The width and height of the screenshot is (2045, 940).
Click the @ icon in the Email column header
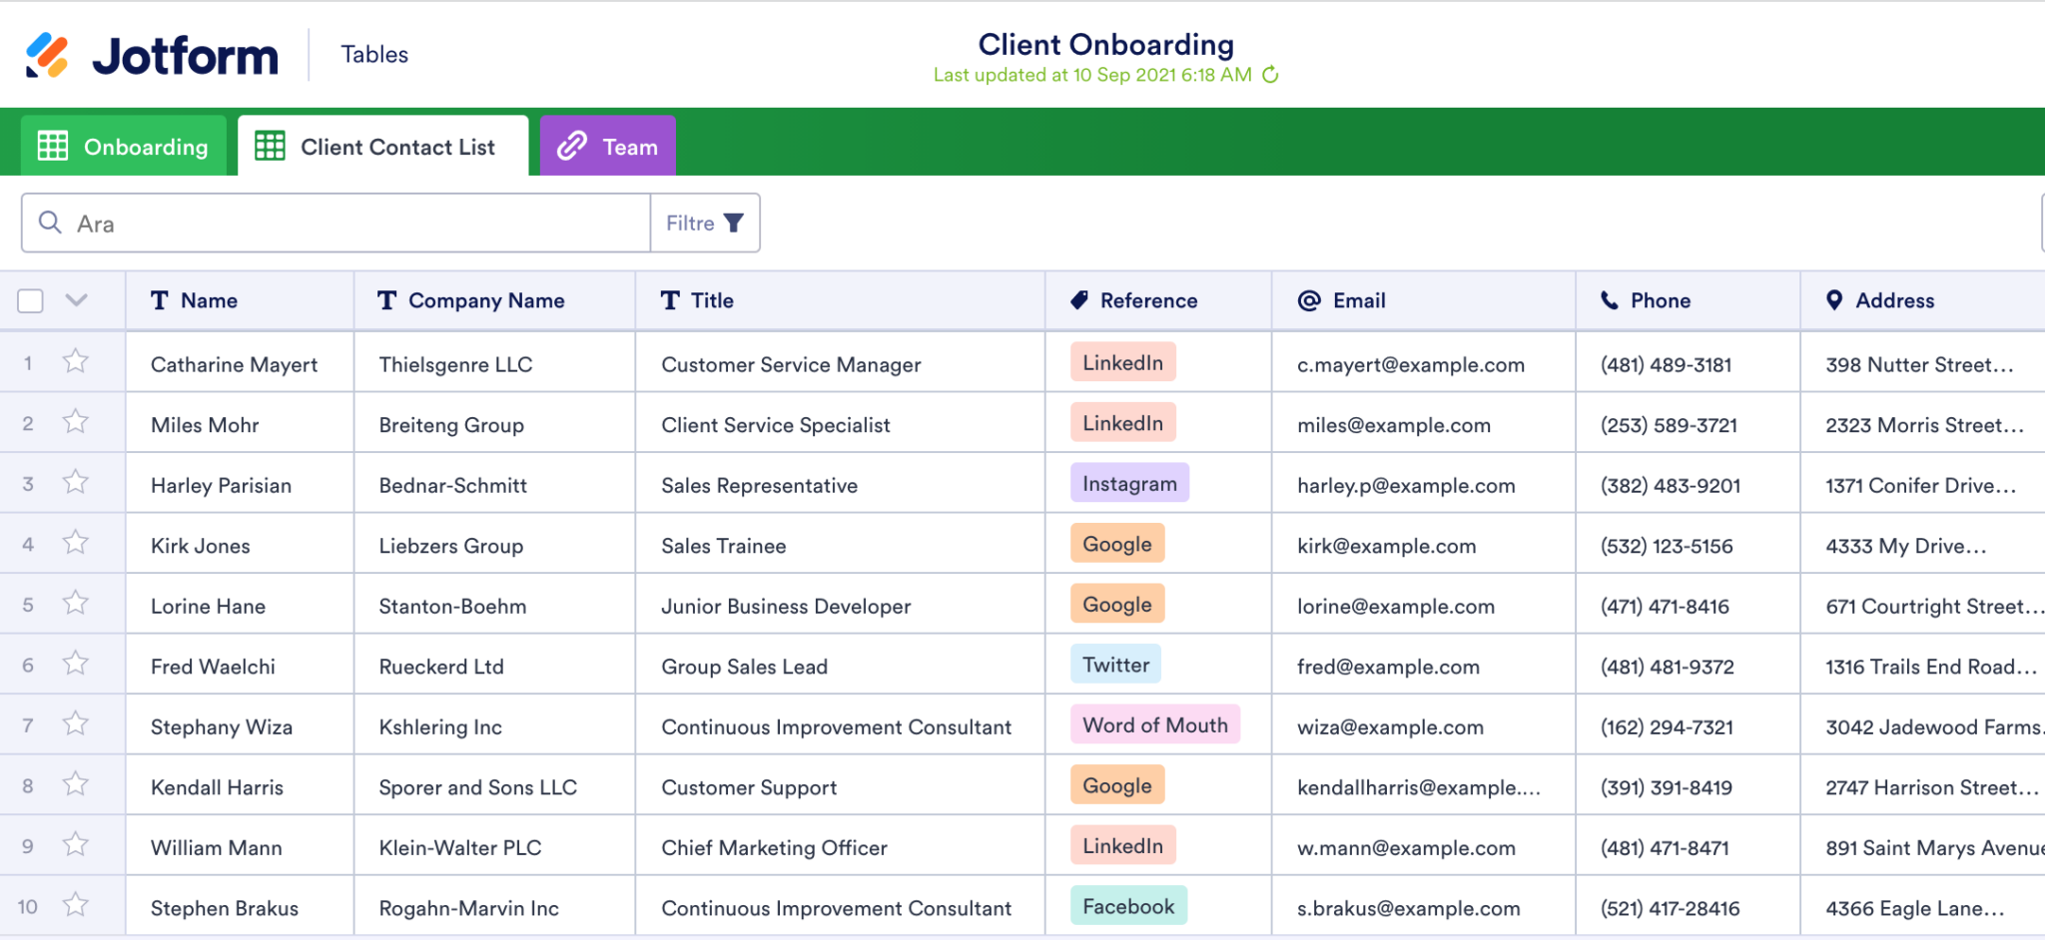tap(1308, 300)
